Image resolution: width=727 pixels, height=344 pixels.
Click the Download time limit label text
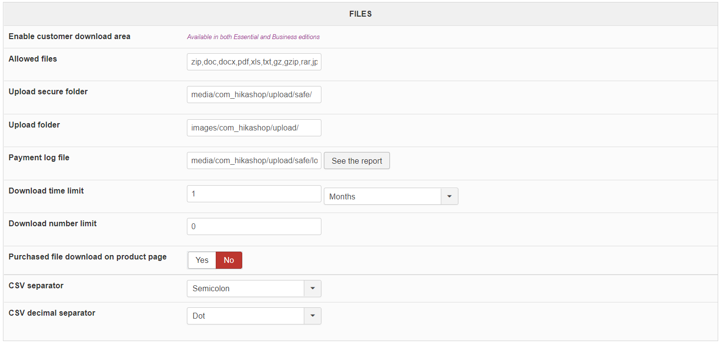(x=46, y=191)
